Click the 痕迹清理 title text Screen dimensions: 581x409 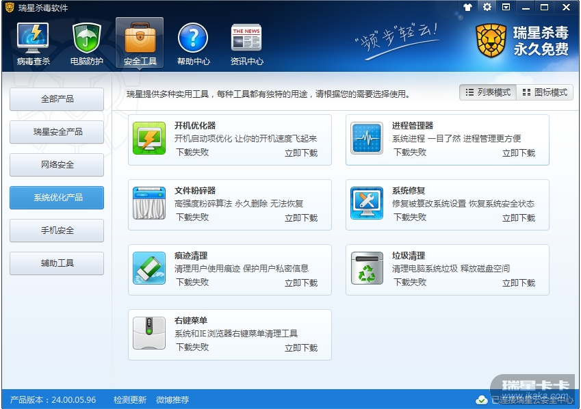(x=191, y=256)
